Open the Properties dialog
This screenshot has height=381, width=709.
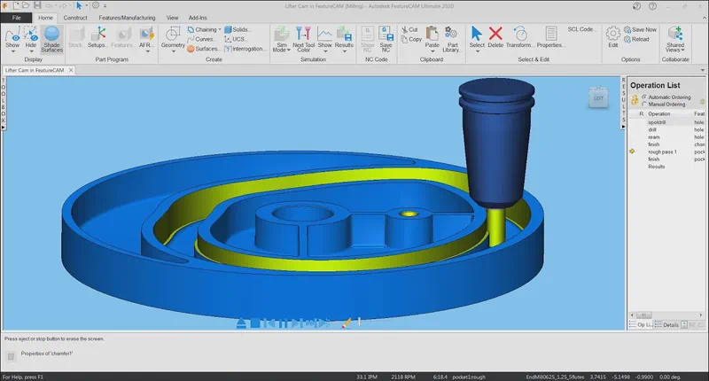[550, 37]
